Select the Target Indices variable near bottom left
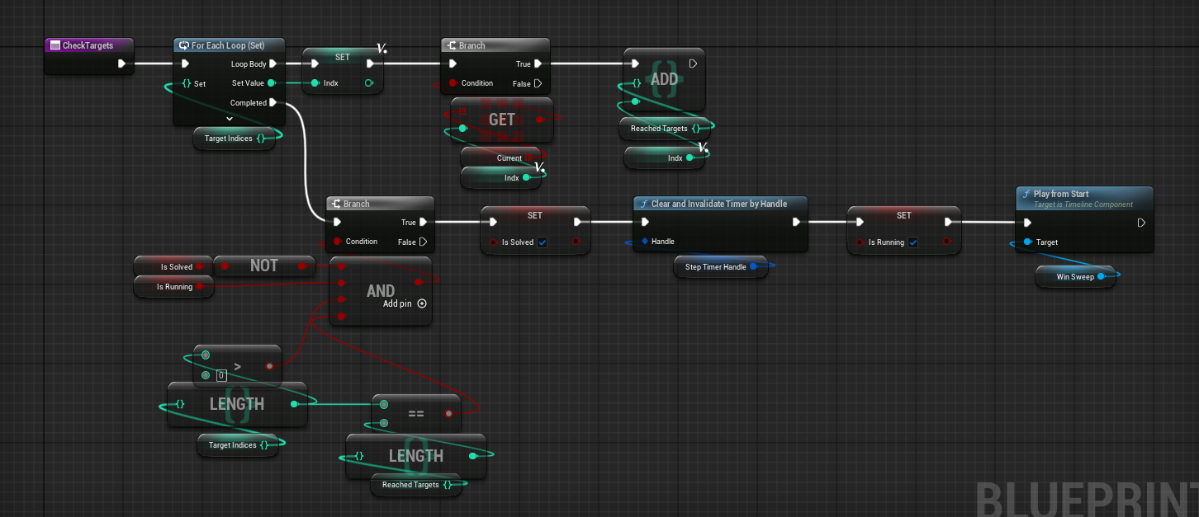The height and width of the screenshot is (517, 1199). (x=238, y=445)
